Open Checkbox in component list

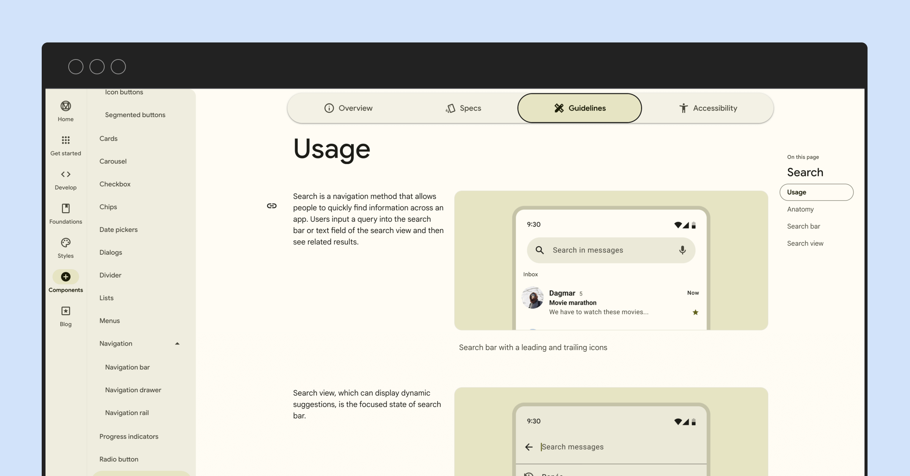(x=115, y=184)
